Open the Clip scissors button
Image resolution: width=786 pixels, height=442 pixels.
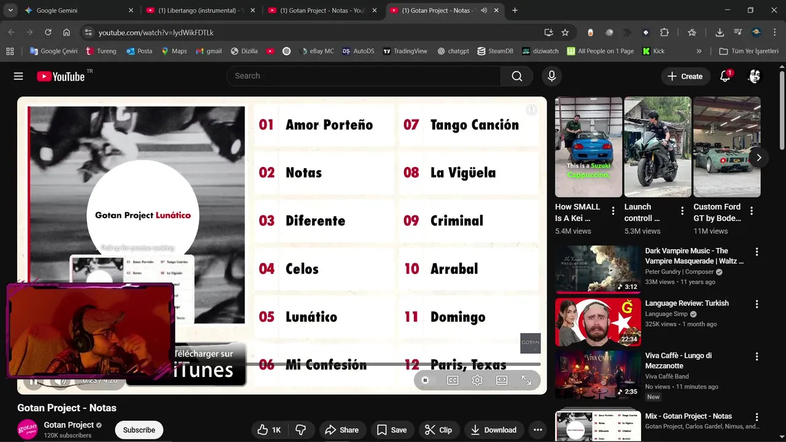pyautogui.click(x=438, y=430)
